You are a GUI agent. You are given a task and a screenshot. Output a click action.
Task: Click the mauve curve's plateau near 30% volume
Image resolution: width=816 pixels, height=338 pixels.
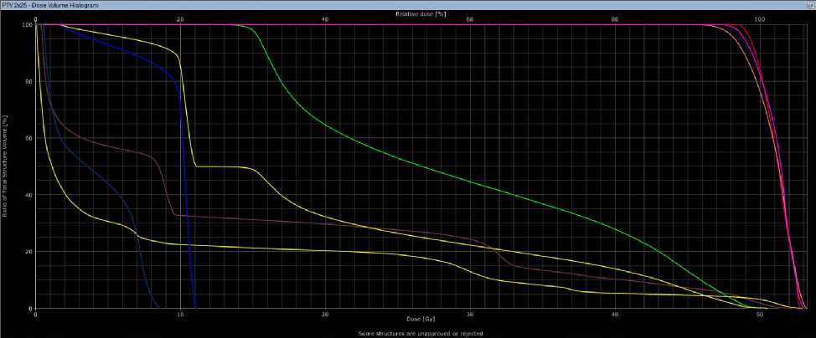point(251,220)
